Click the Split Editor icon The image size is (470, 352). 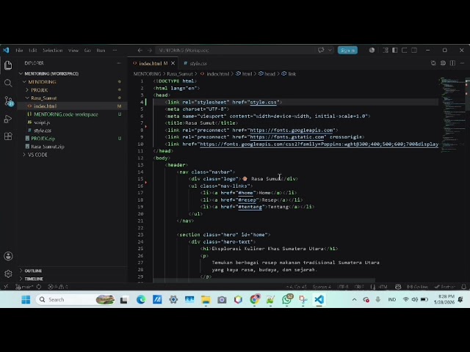pyautogui.click(x=452, y=63)
